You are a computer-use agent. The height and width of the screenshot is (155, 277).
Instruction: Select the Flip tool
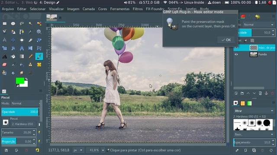click(30, 48)
